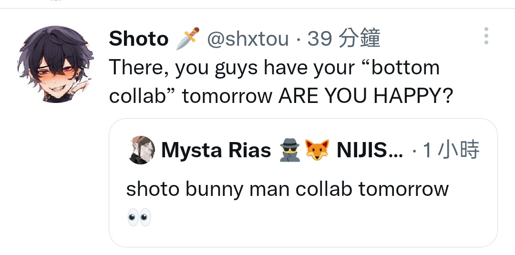Open the @shxtou handle link

pos(248,39)
